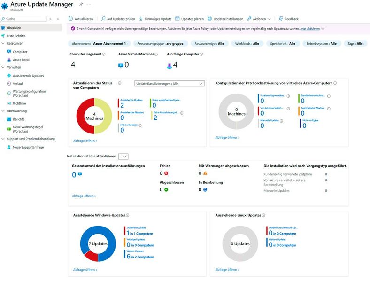Click into the Suche search field

[x=23, y=19]
